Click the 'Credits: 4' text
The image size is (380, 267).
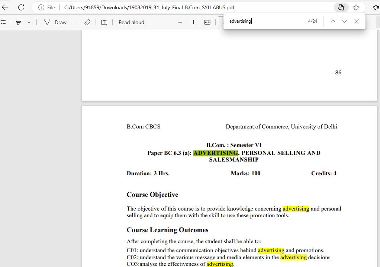coord(324,173)
